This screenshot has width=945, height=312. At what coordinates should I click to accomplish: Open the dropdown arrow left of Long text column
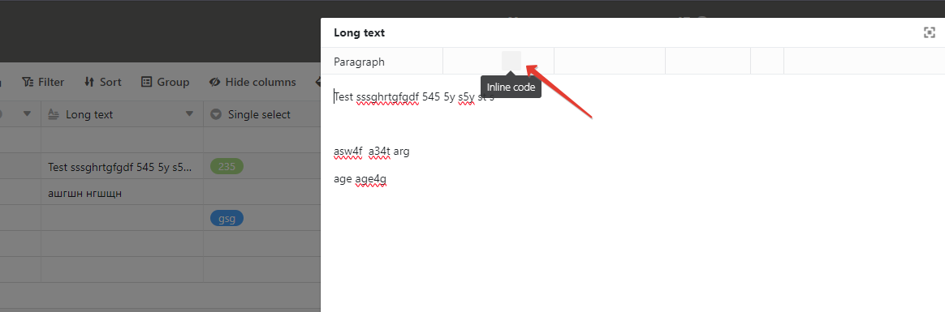[x=27, y=114]
